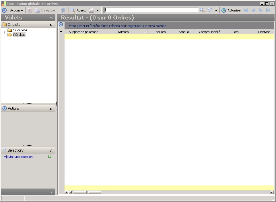This screenshot has width=276, height=202.
Task: Click the Montant column header
Action: [x=264, y=32]
